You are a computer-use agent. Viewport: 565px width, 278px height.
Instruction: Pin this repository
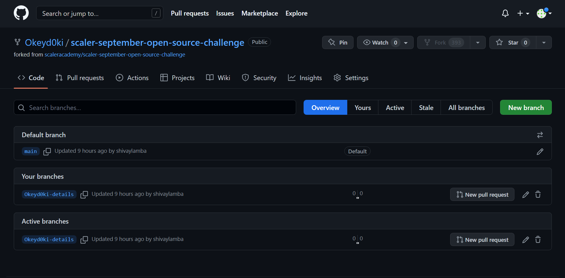click(338, 42)
